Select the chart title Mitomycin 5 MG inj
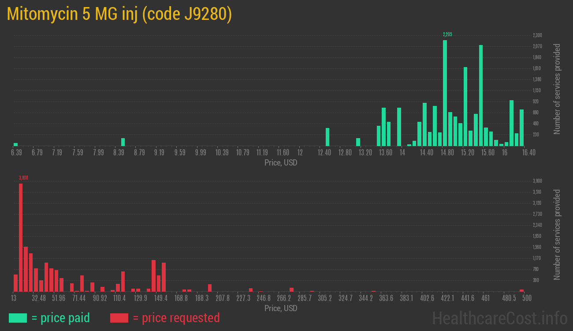Screen dimensions: 573x331 119,15
